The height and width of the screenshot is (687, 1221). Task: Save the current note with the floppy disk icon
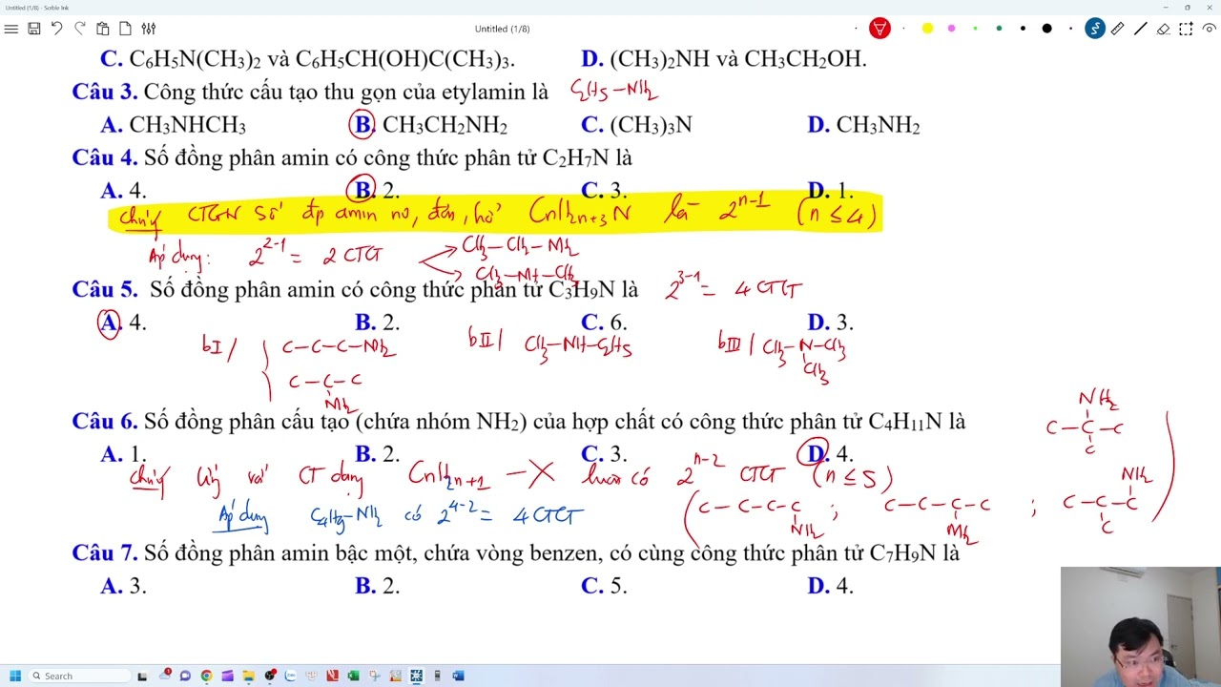(x=33, y=29)
